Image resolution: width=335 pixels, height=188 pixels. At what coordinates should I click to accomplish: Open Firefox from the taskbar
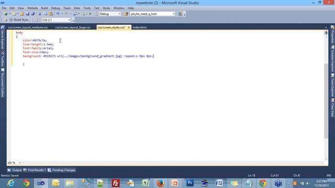pos(161,183)
